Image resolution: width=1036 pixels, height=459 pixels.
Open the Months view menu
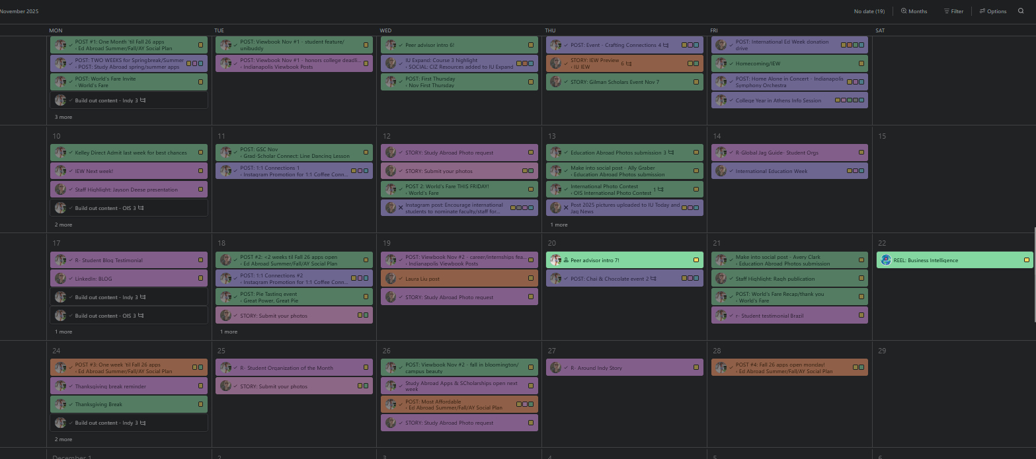pos(914,11)
